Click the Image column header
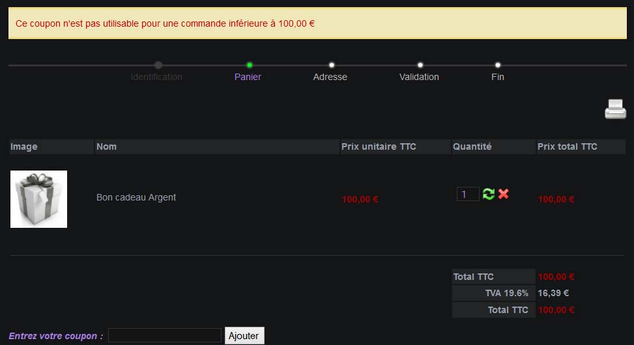The height and width of the screenshot is (345, 634). pyautogui.click(x=51, y=146)
